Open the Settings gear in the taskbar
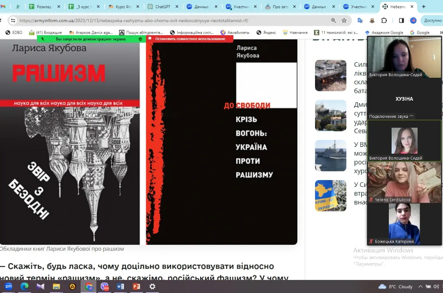Viewport: 443px width, 293px height. coord(152,286)
